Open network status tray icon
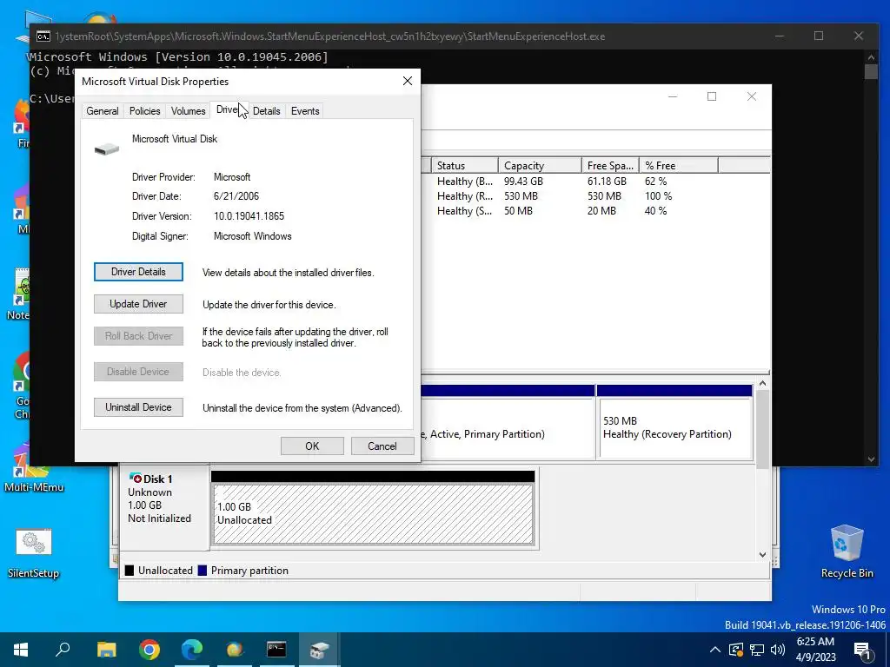Viewport: 890px width, 667px height. point(757,650)
